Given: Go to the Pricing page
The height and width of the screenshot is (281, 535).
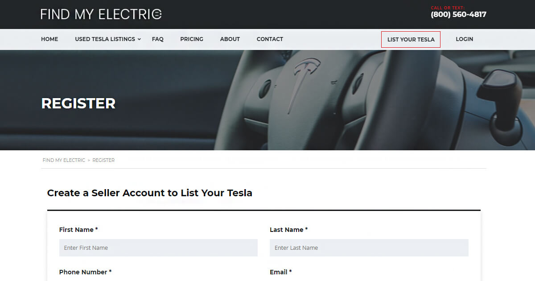Looking at the screenshot, I should (x=192, y=39).
